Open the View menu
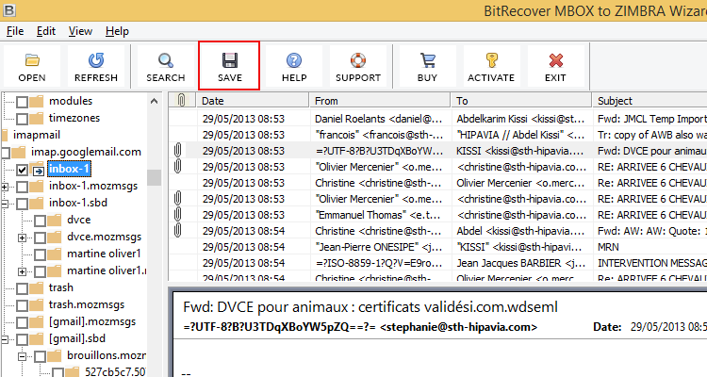Image resolution: width=707 pixels, height=377 pixels. tap(80, 31)
